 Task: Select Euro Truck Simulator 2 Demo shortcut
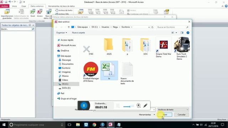[x=182, y=48]
